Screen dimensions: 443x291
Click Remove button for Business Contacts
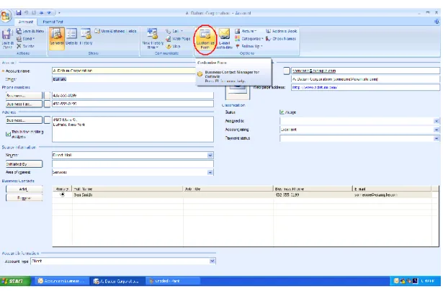point(24,198)
